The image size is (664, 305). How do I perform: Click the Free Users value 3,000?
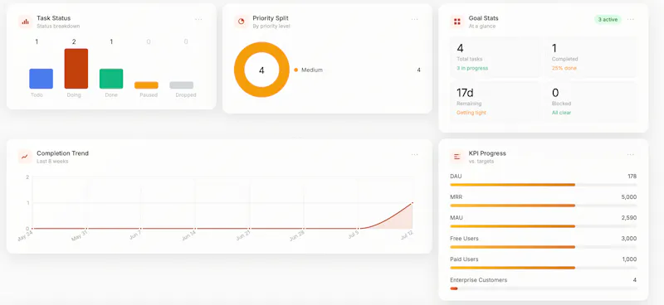629,239
